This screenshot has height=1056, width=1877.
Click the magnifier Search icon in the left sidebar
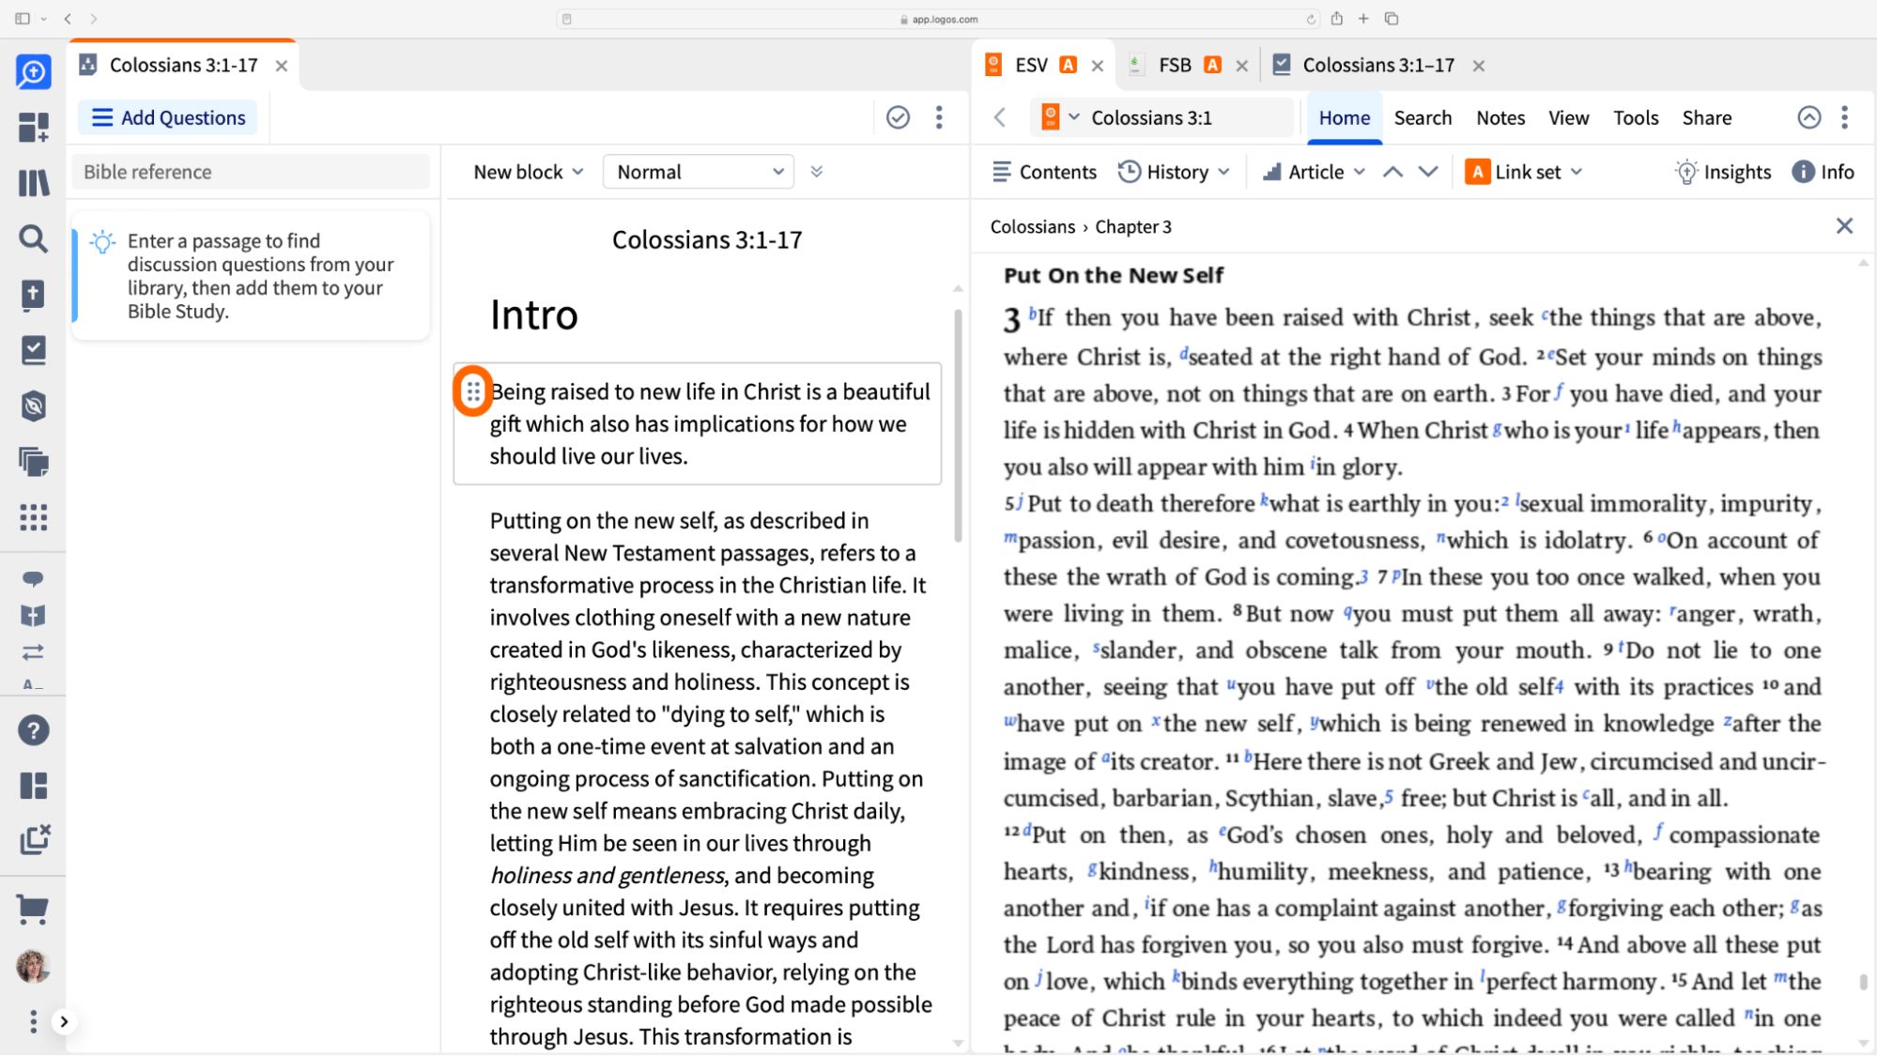(x=33, y=238)
